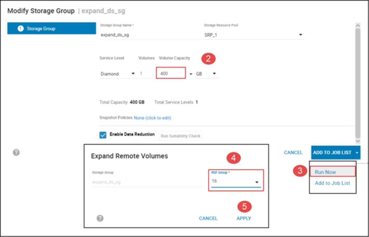Click the Volumes count field
The height and width of the screenshot is (237, 369).
147,74
